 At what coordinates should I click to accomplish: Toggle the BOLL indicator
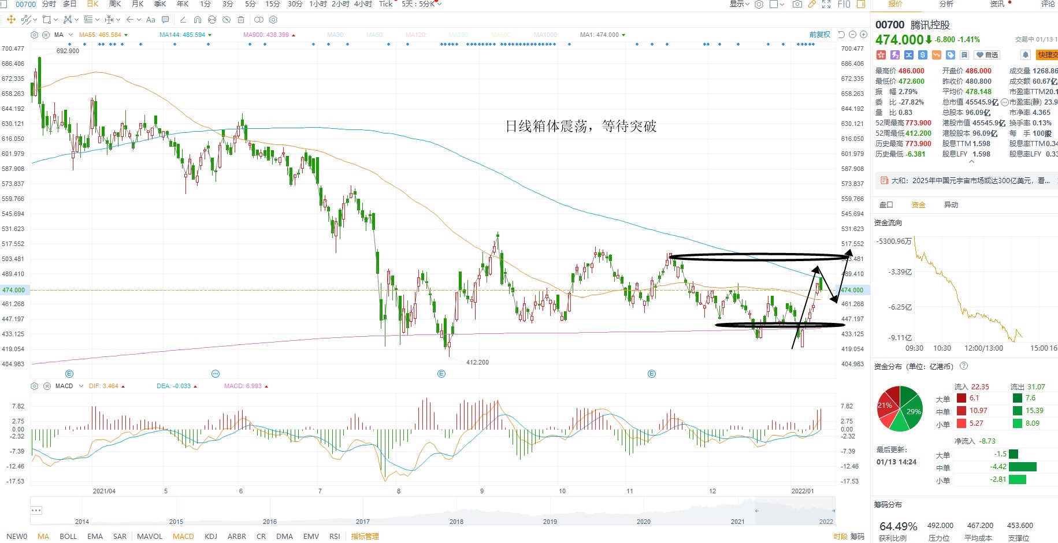point(68,536)
